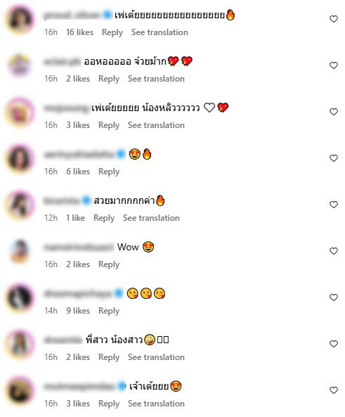This screenshot has height=417, width=345.
Task: Like the 12h-old comment with 1 like
Action: click(x=334, y=205)
